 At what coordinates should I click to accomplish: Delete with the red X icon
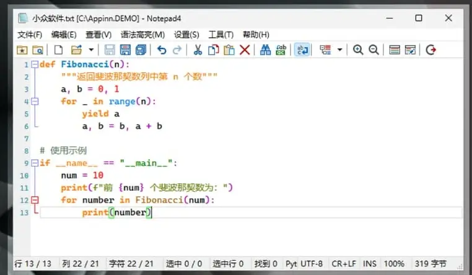[x=245, y=50]
